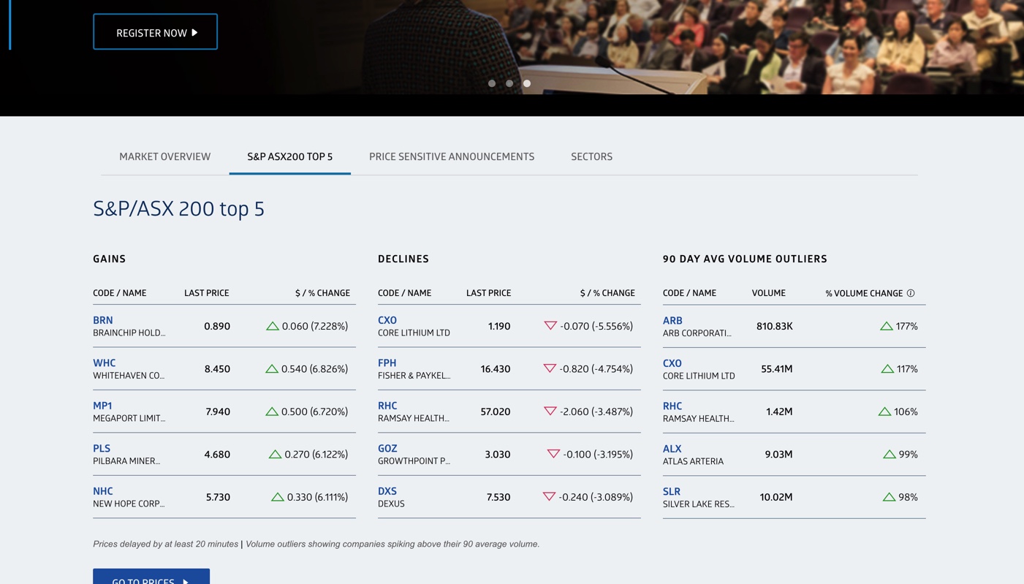
Task: Open DXS Dexus link
Action: click(x=387, y=491)
